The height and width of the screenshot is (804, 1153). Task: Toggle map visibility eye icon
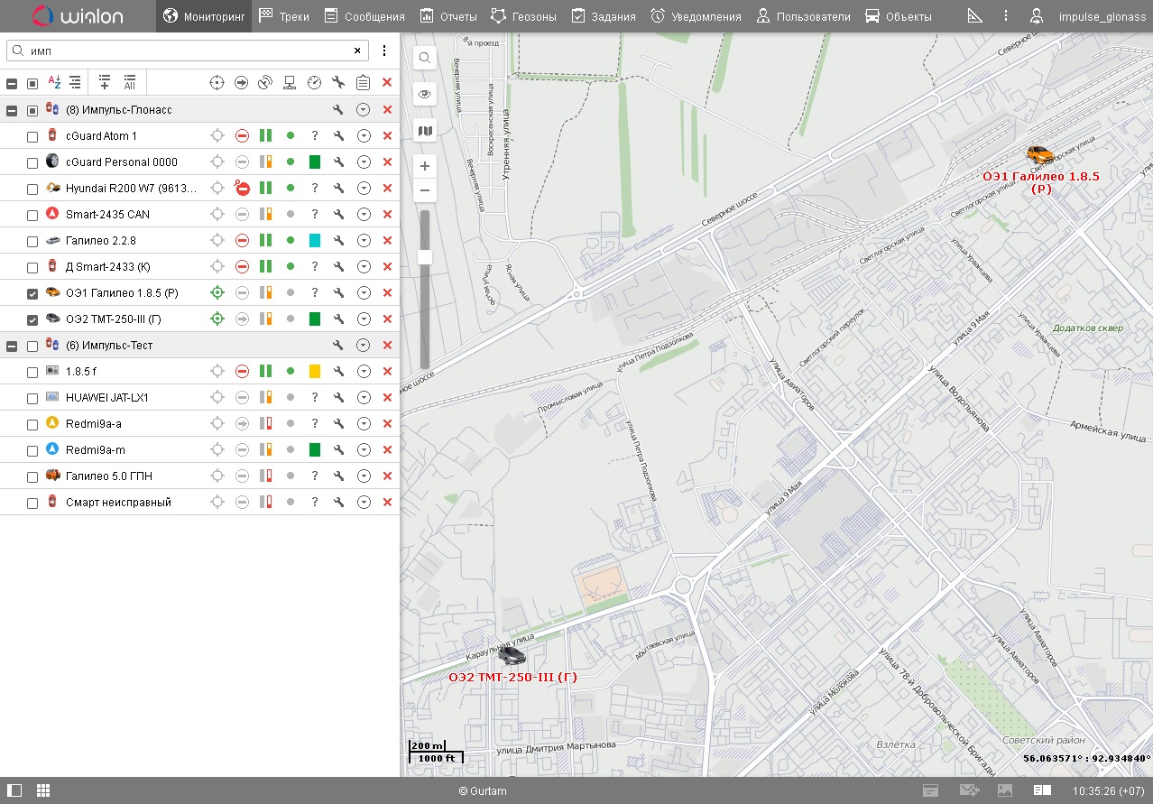[425, 94]
